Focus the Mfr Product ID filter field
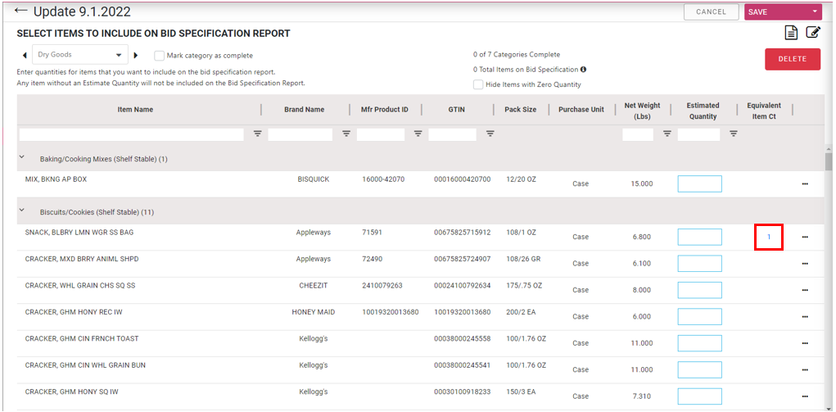The width and height of the screenshot is (836, 412). coord(381,134)
